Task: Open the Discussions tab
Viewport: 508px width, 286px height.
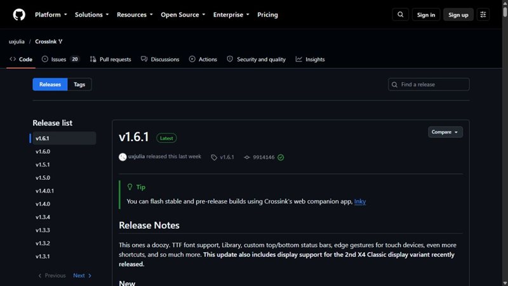Action: pyautogui.click(x=160, y=59)
